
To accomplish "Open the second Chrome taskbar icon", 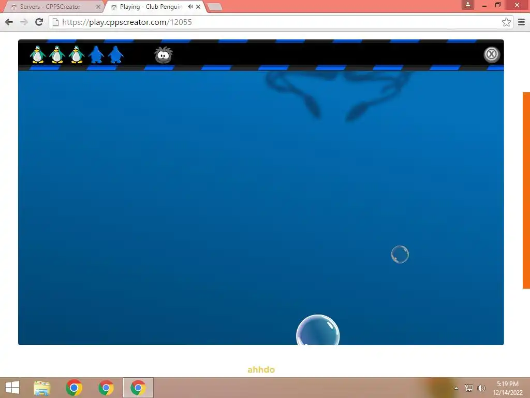I will point(106,388).
